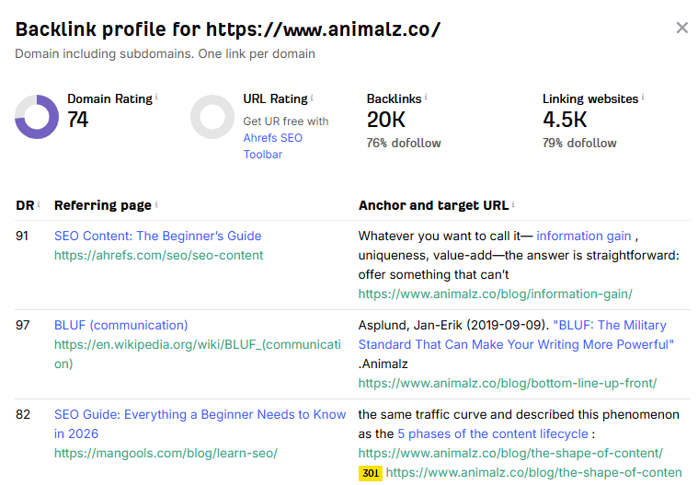Open the en.wikipedia.org BLUF URL
Screen dimensions: 698x485
(197, 353)
